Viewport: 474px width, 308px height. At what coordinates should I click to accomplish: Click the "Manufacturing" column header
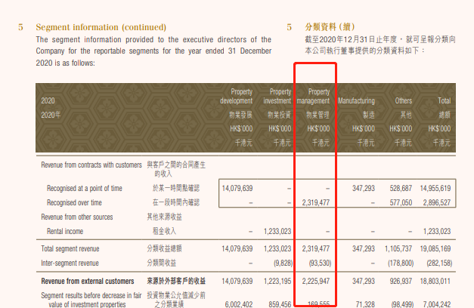(x=356, y=100)
